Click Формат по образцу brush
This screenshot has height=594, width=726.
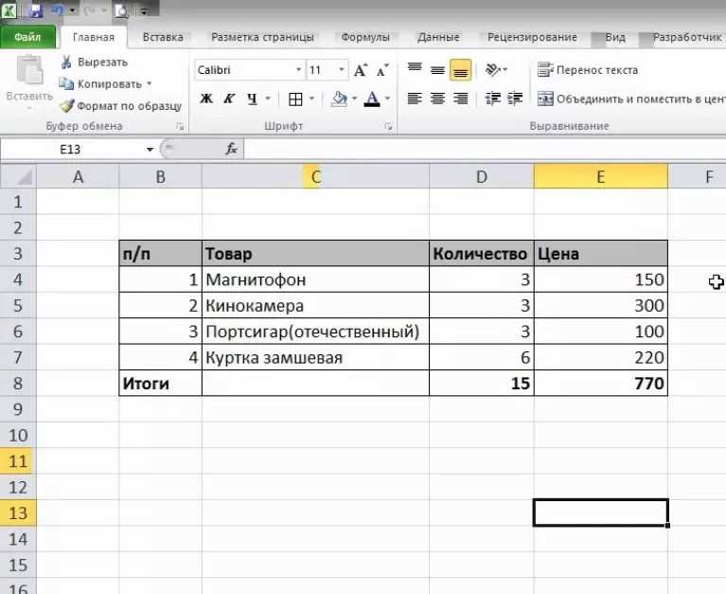121,106
